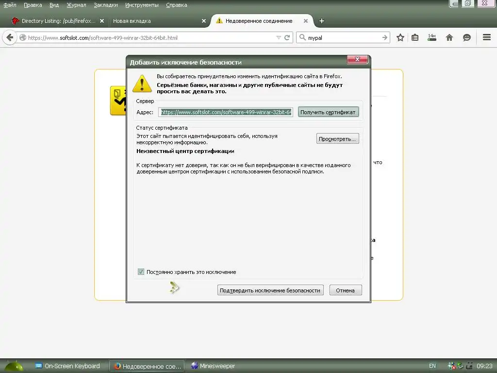Click Просмотреть certificate button
The width and height of the screenshot is (497, 373).
coord(338,138)
